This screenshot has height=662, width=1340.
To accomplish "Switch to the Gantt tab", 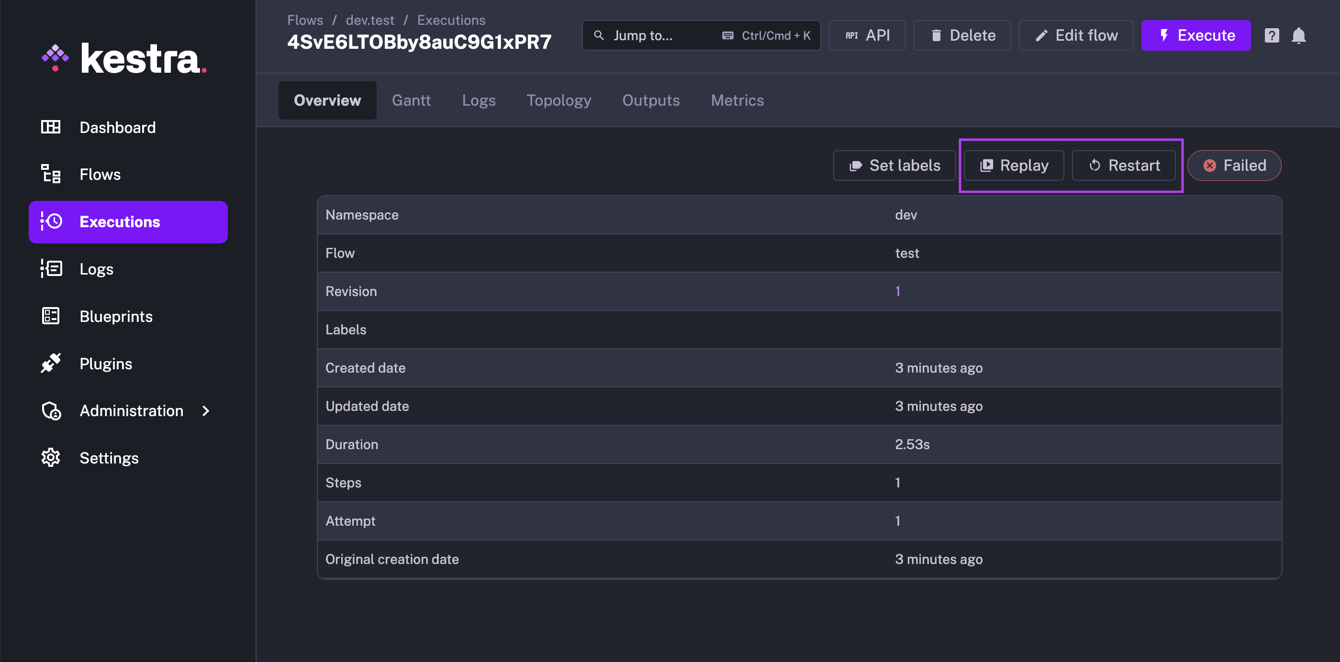I will (411, 100).
